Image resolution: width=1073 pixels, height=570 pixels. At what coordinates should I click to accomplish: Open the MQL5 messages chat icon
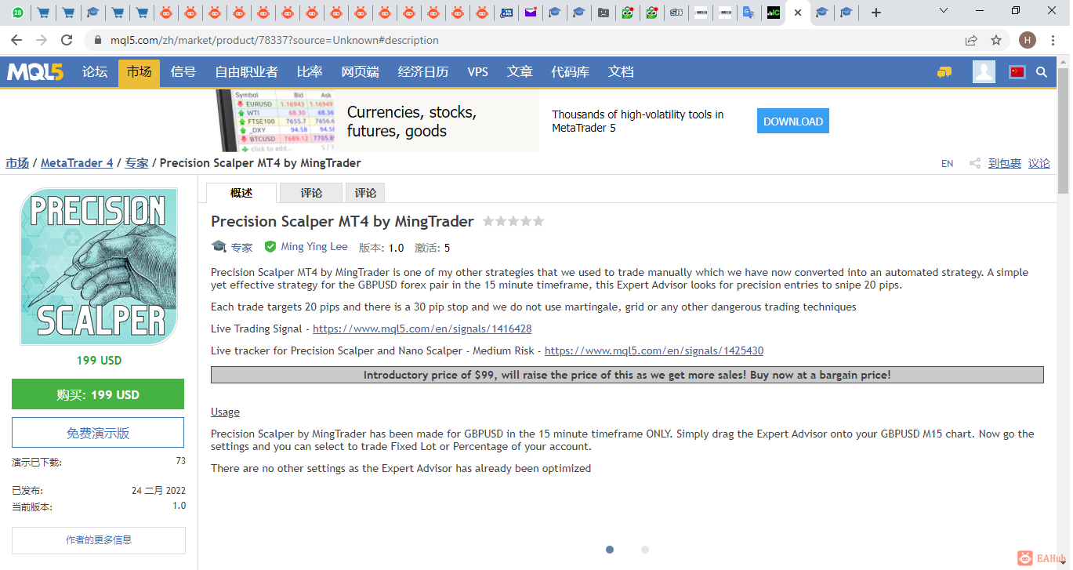(944, 72)
